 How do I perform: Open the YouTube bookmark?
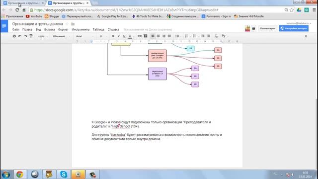click(x=34, y=16)
